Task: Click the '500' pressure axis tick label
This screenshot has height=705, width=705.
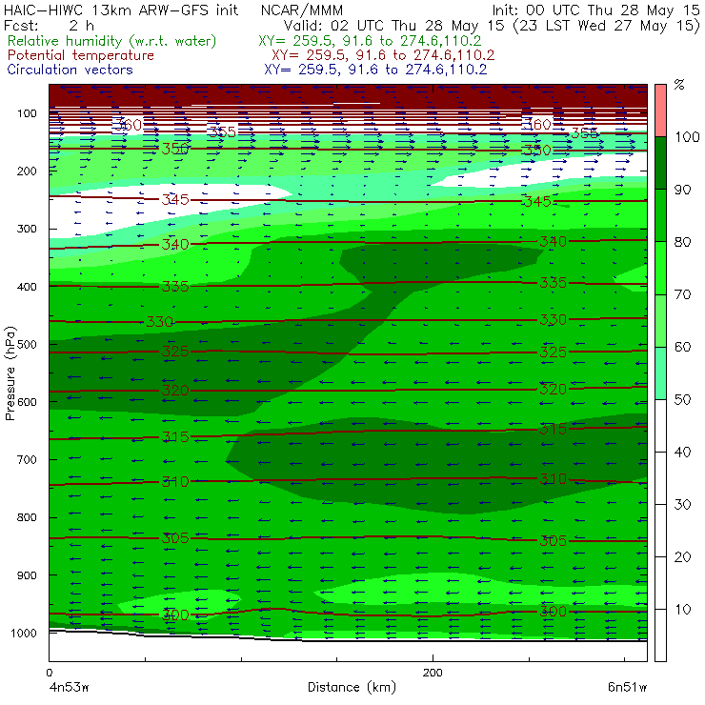Action: [x=27, y=345]
